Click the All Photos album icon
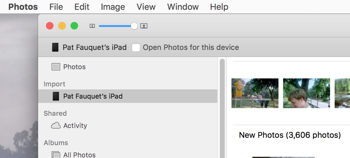This screenshot has height=158, width=350. (x=56, y=155)
